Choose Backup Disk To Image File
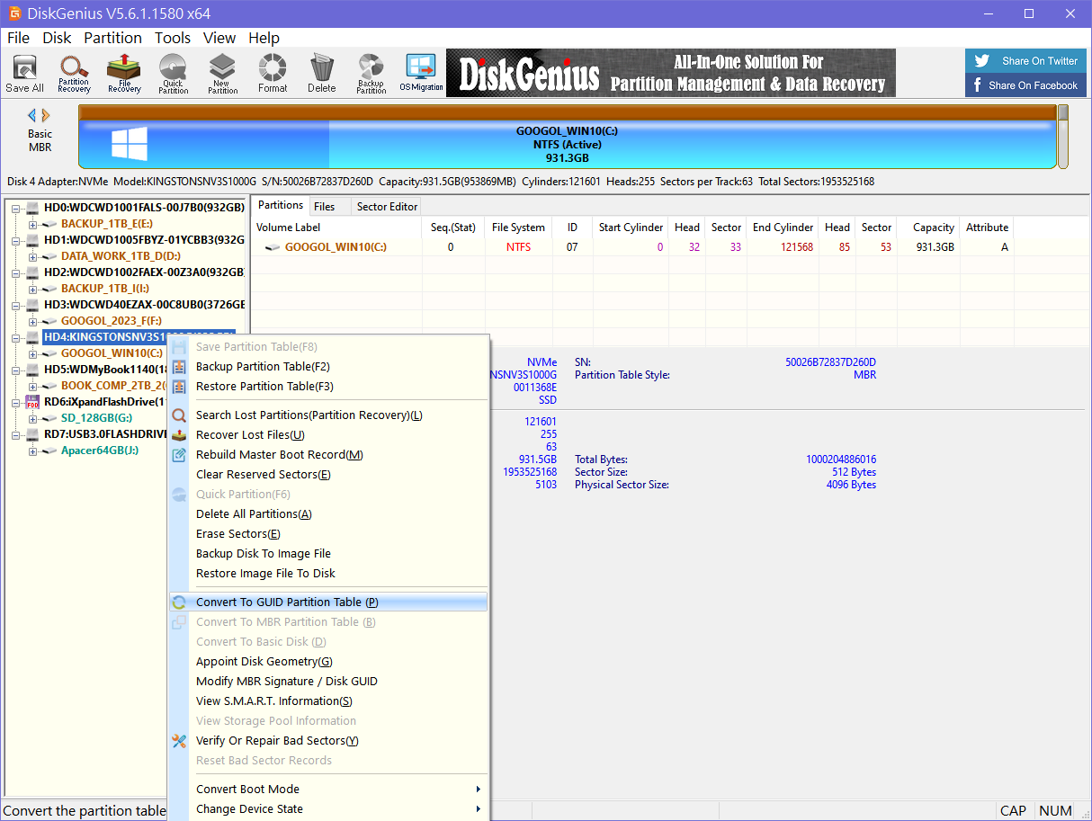The image size is (1092, 821). coord(328,554)
